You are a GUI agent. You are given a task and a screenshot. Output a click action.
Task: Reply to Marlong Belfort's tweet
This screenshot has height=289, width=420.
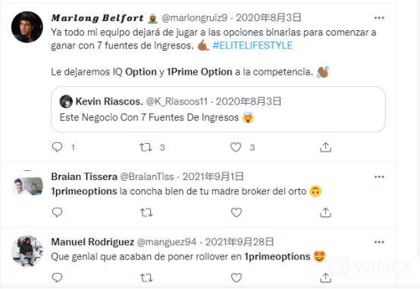tap(57, 147)
